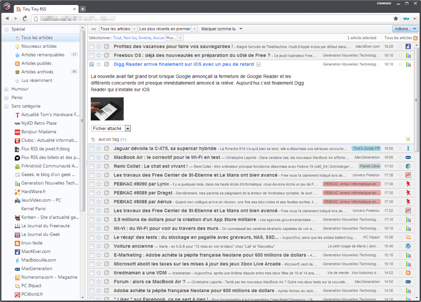Toggle publish icon on 'Jaguar dévoile la C-X75' row
Screen dimensions: 421x302
(106, 148)
